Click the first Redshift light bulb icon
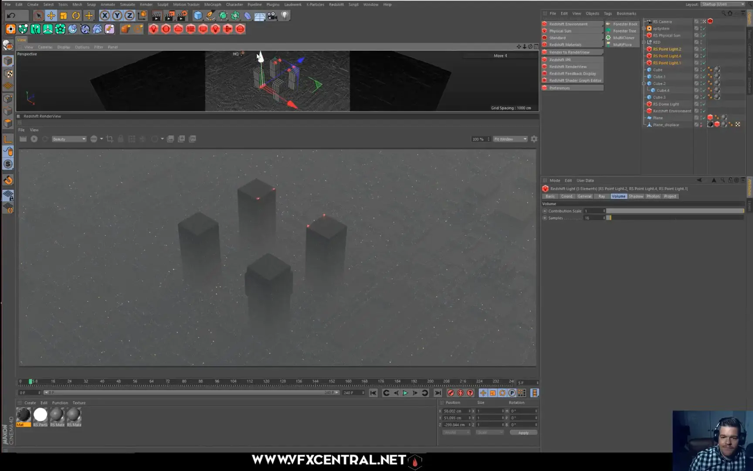 tap(153, 29)
